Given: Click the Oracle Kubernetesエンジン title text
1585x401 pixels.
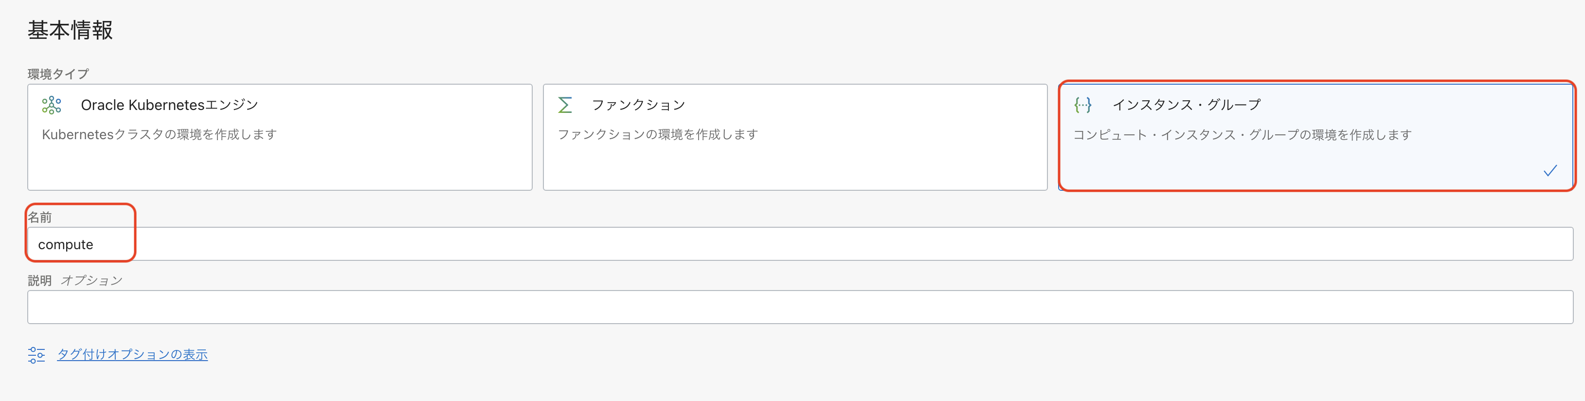Looking at the screenshot, I should (169, 105).
